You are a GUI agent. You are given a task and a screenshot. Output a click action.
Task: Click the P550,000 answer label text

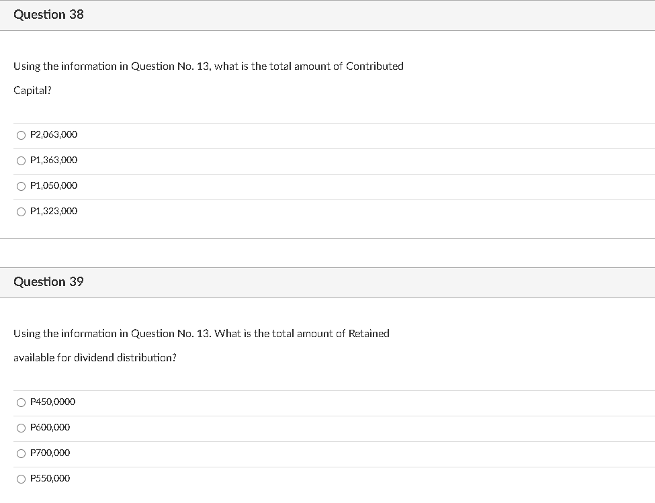tap(50, 478)
